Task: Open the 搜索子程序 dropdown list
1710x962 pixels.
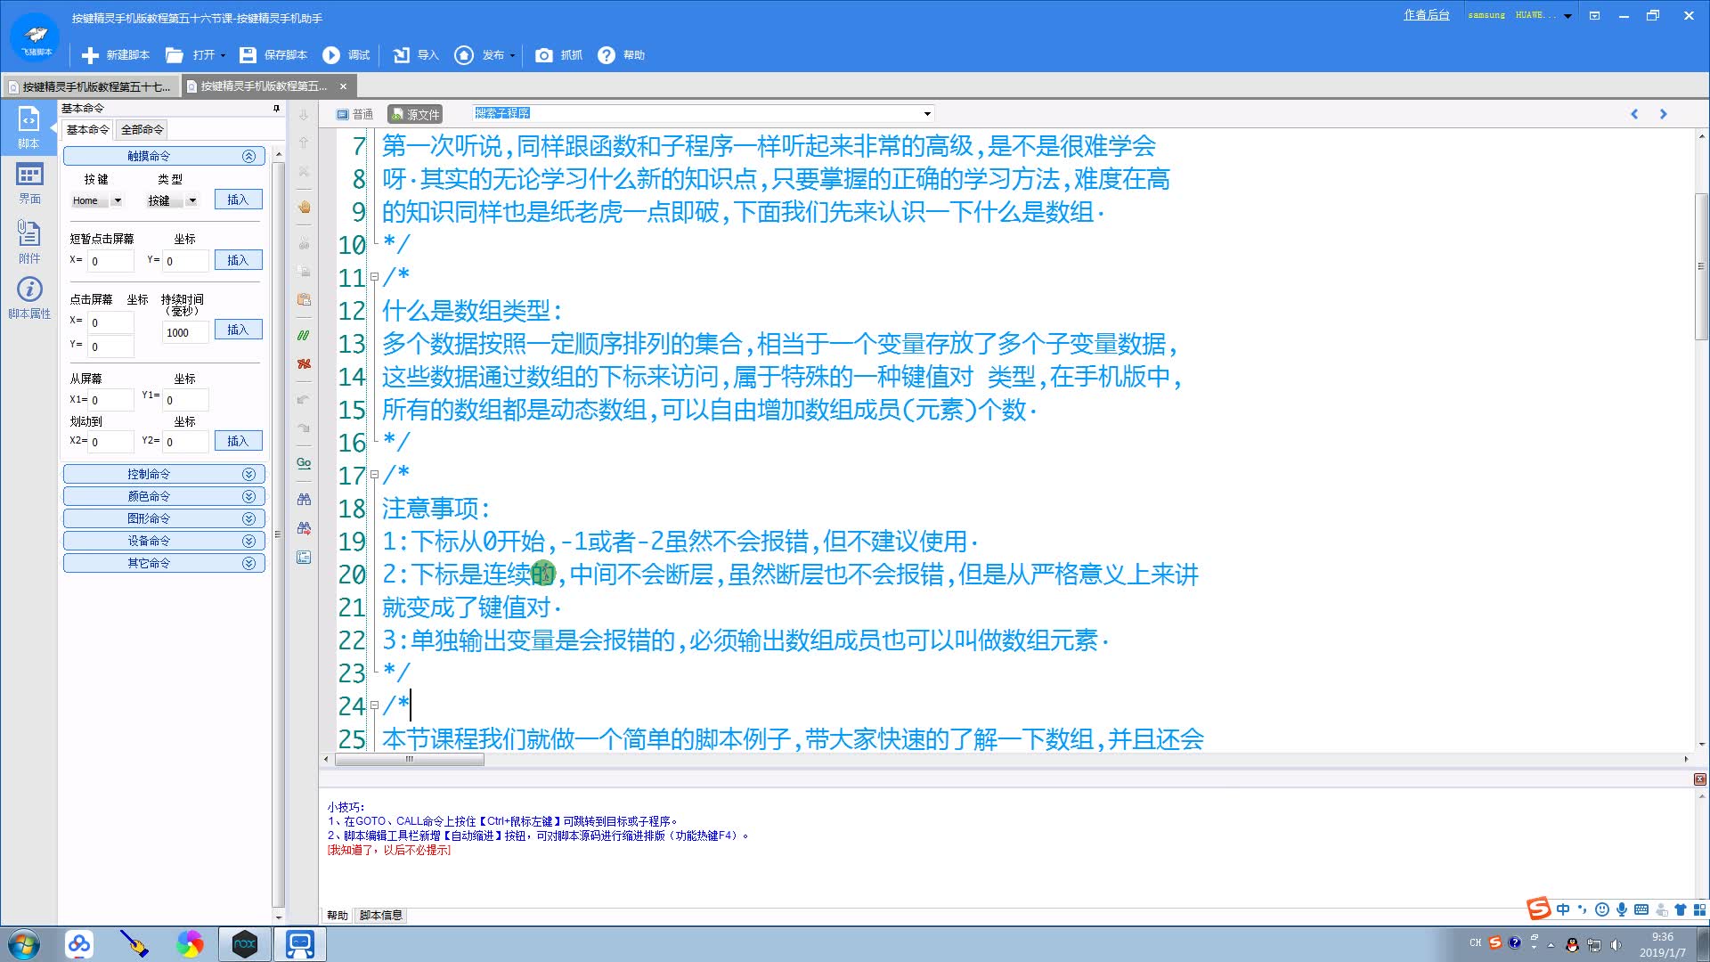Action: [x=926, y=114]
